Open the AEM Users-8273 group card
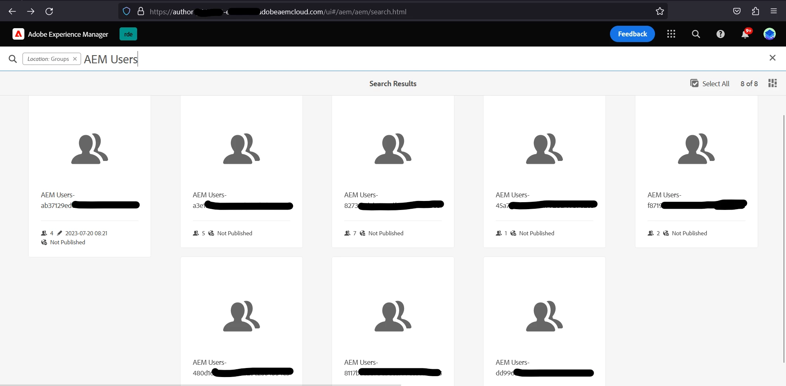Viewport: 786px width, 386px height. click(x=393, y=172)
